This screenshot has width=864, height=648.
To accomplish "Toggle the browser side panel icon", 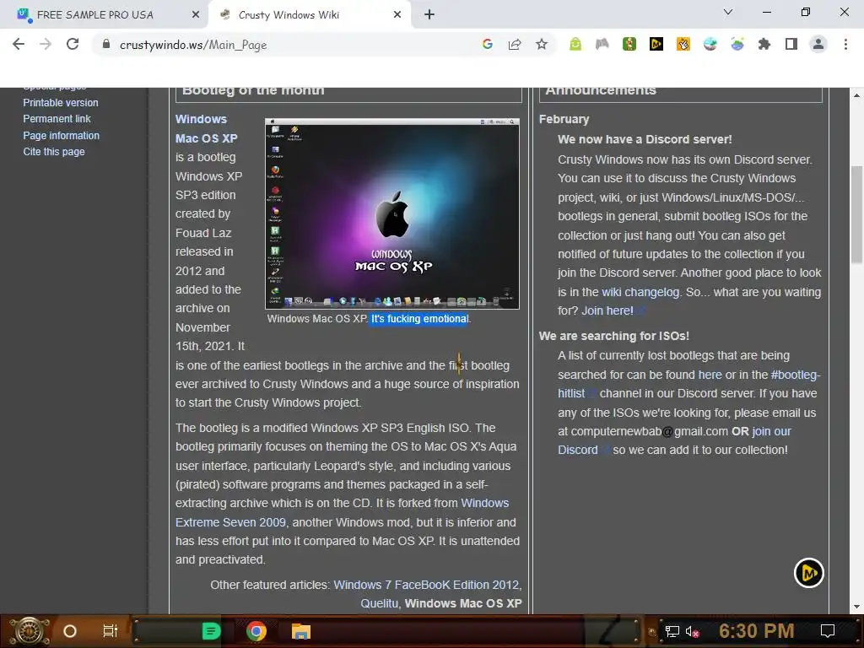I will (x=791, y=44).
